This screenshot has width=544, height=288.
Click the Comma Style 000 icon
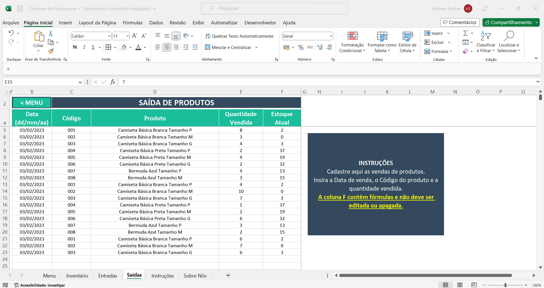(310, 47)
